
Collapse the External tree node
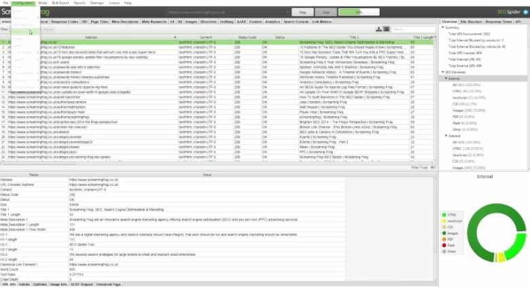pyautogui.click(x=446, y=136)
